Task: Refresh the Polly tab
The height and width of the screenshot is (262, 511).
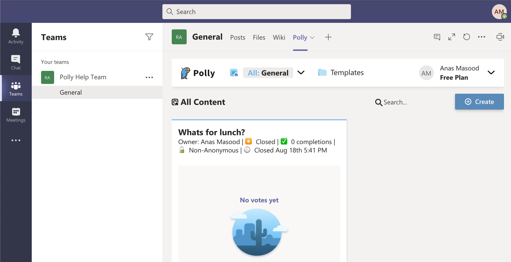Action: 466,37
